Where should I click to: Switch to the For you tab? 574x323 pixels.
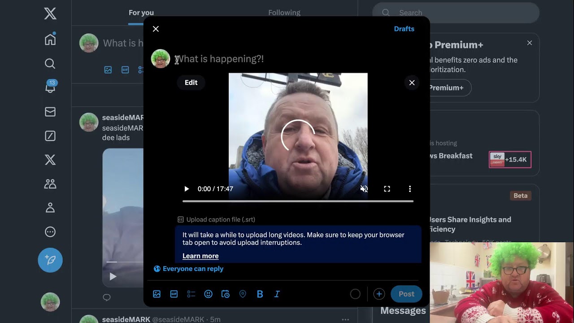click(x=141, y=13)
